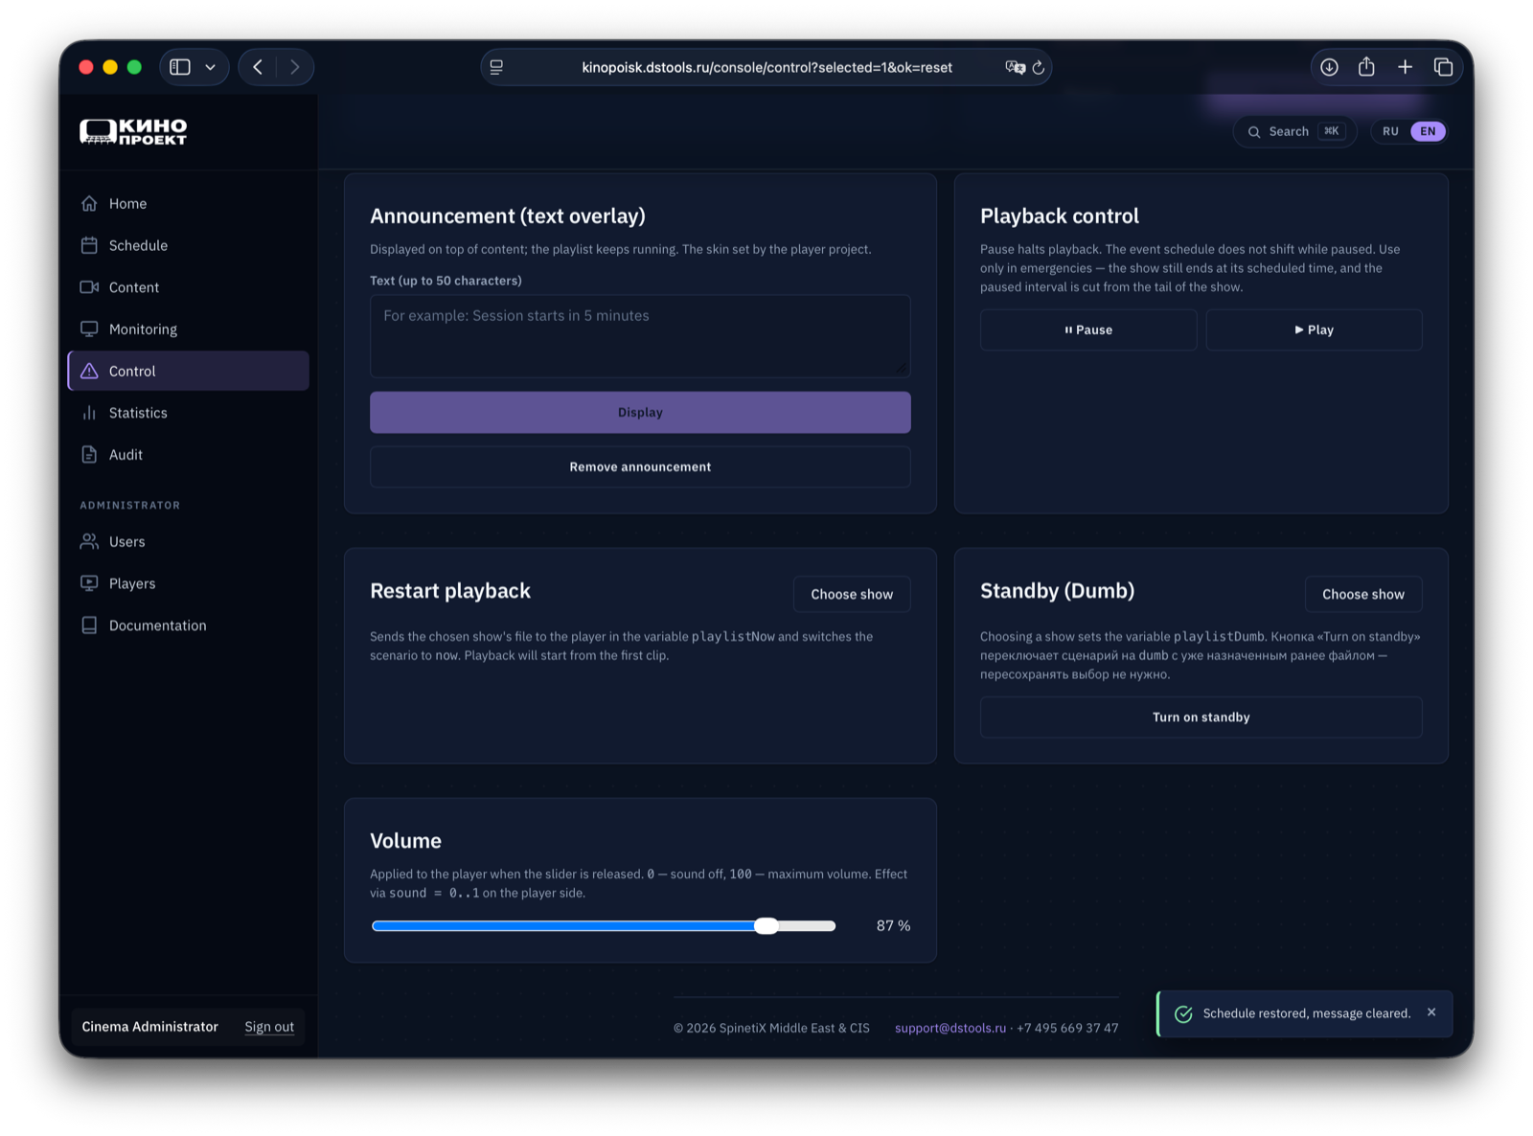Click the support@dstools.ru email link
This screenshot has width=1533, height=1136.
(950, 1028)
